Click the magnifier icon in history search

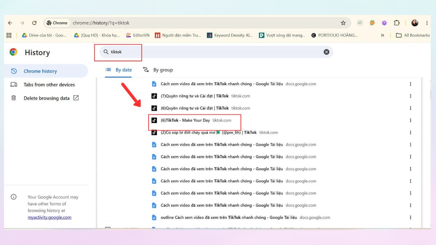point(106,52)
